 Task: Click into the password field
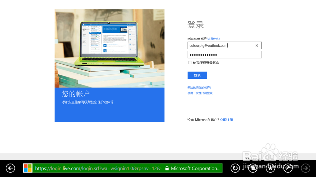[x=224, y=55]
